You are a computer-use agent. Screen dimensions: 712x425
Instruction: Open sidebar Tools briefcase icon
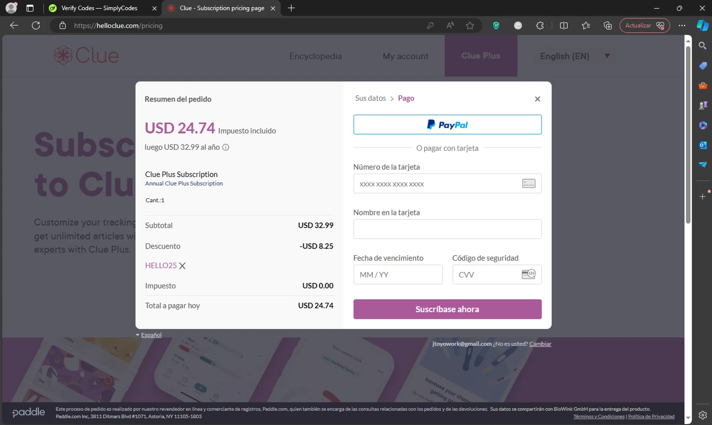703,86
